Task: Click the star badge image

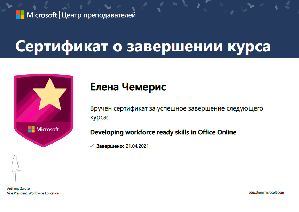Action: (44, 111)
